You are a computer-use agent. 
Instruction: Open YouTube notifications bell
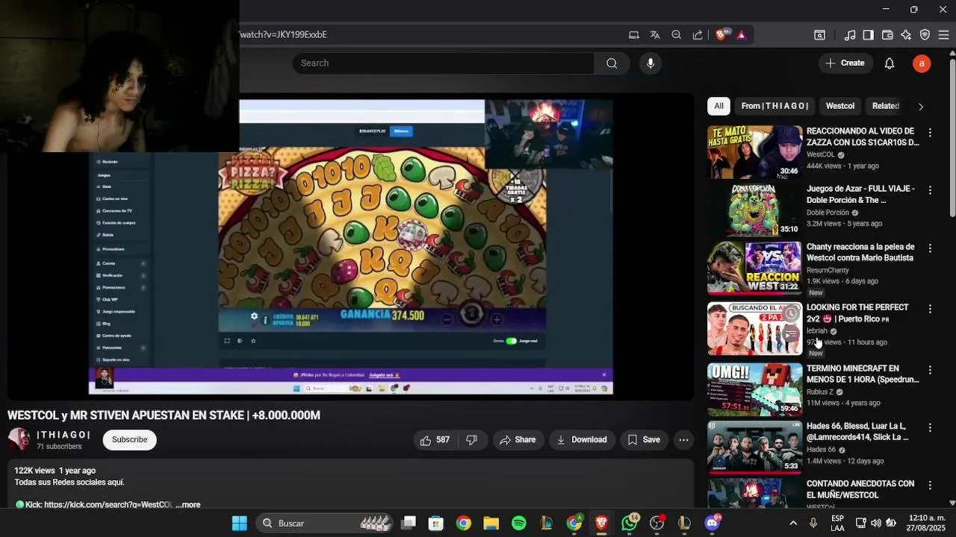coord(890,63)
